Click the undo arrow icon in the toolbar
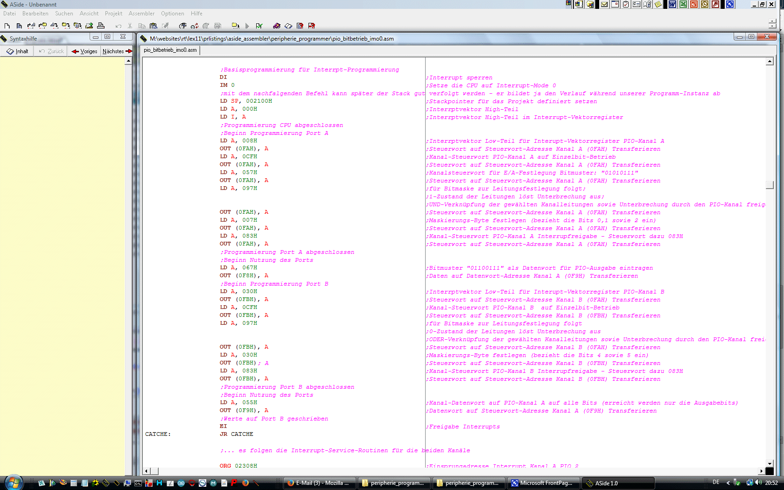 coord(119,26)
